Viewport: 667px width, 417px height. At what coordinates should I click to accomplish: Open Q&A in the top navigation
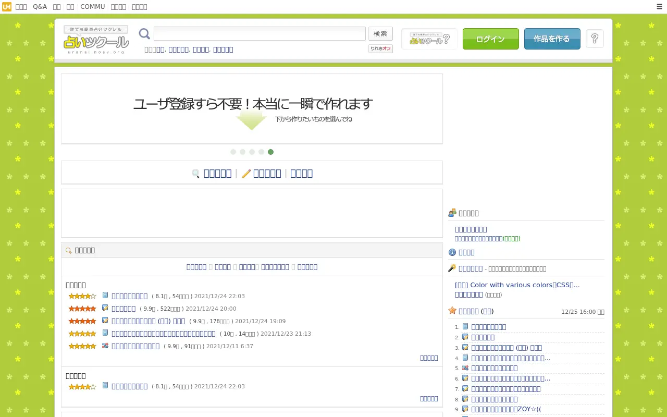pyautogui.click(x=40, y=7)
